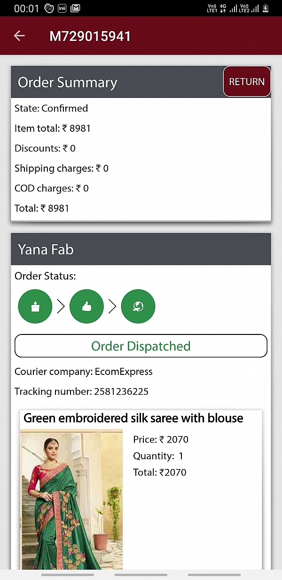Tap the order ID M729015941 title

(90, 36)
